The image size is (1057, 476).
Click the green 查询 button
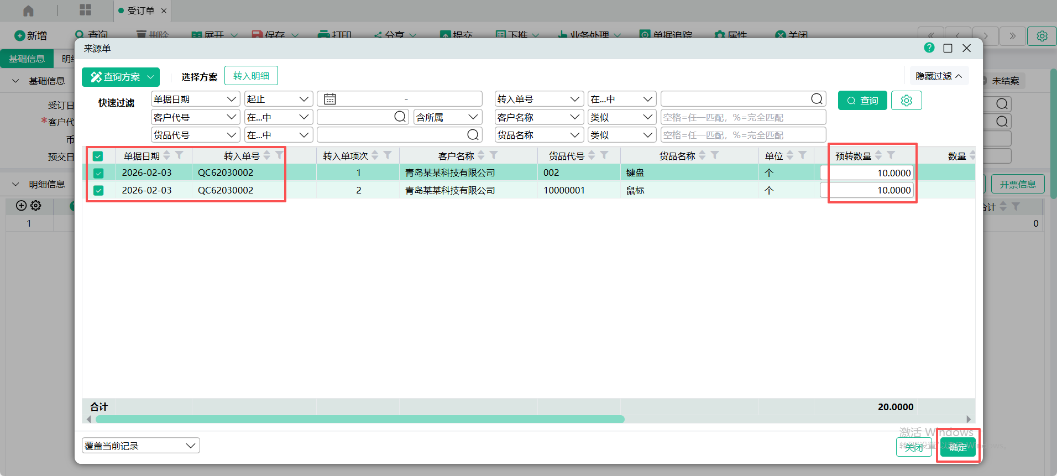862,101
